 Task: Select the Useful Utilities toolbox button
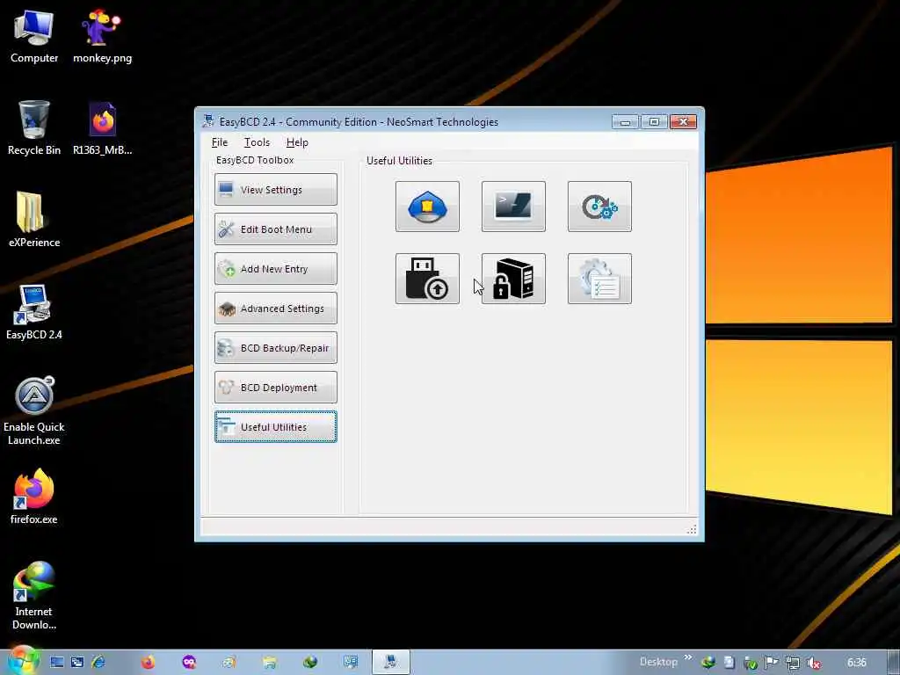[x=275, y=427]
